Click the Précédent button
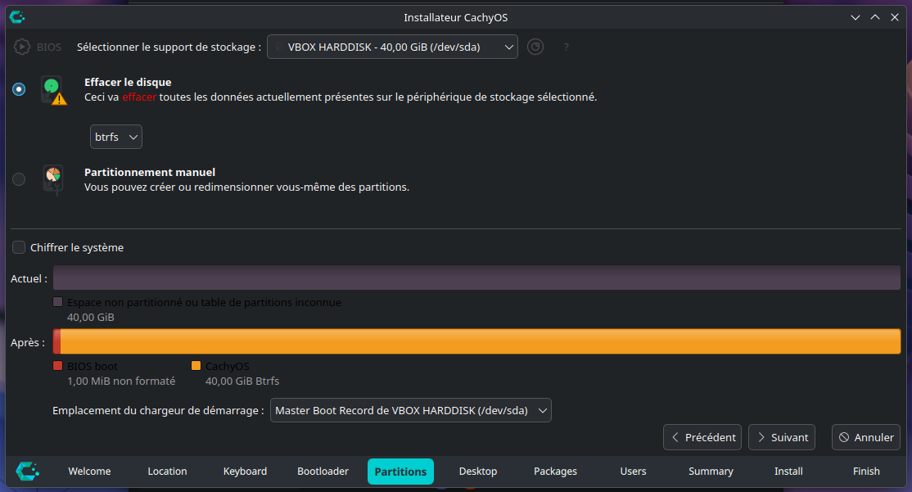Screen dimensions: 912x492 (702, 437)
